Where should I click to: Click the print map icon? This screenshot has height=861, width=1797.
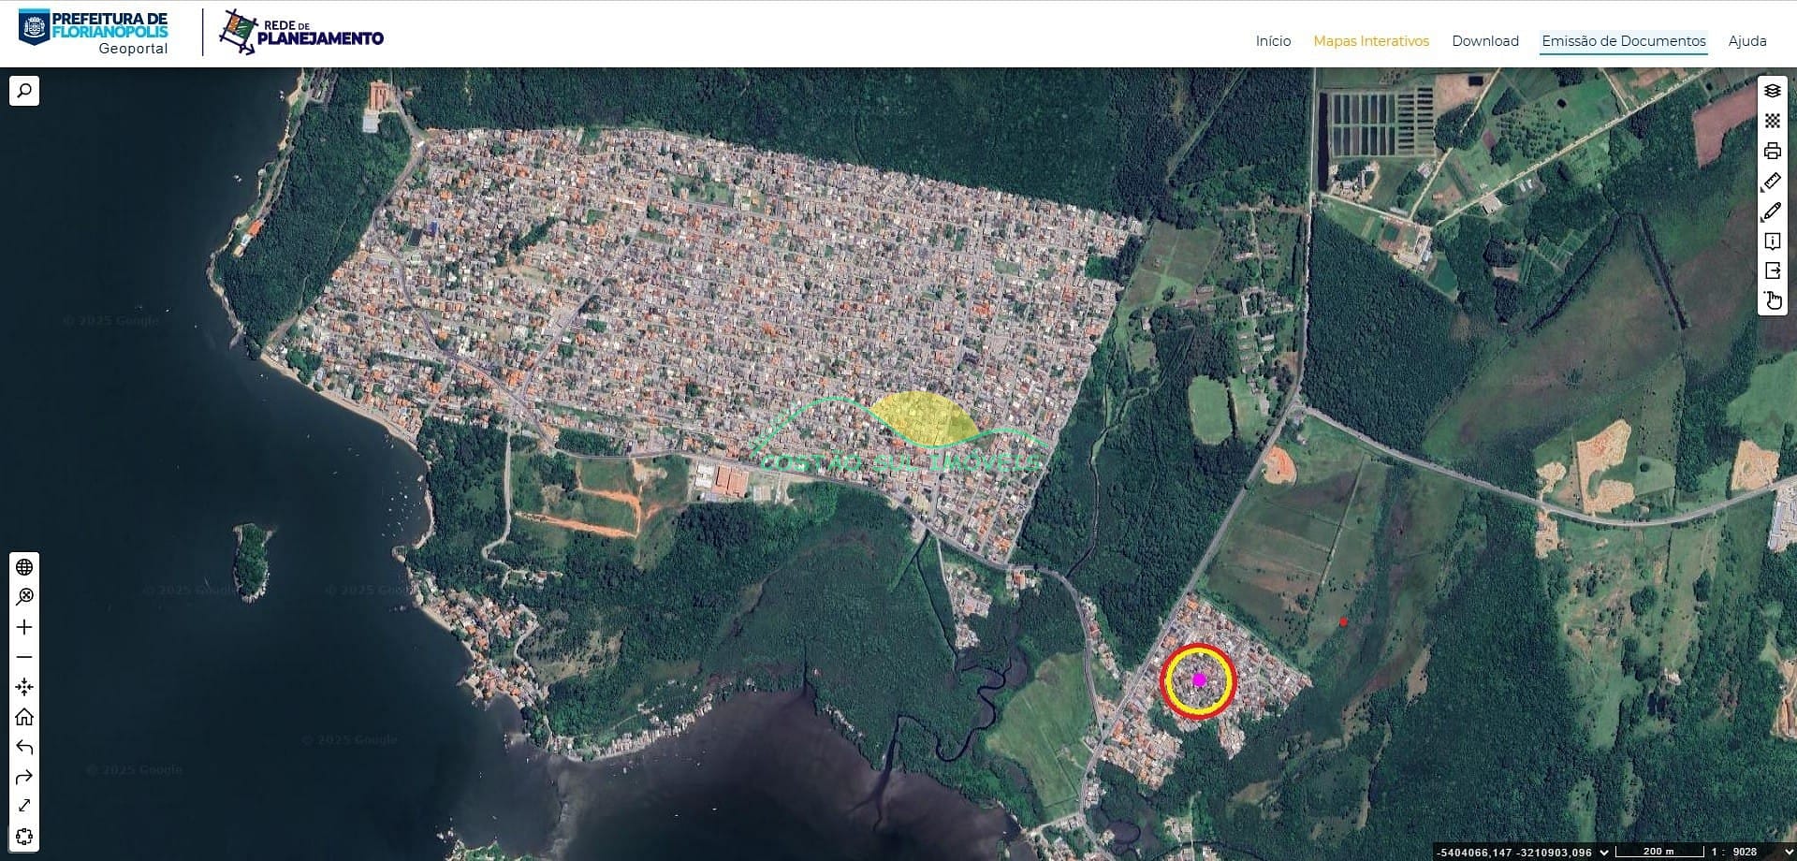point(1772,151)
